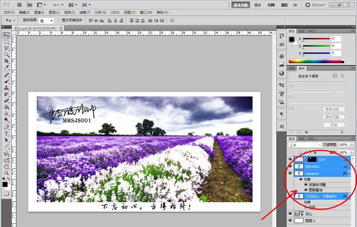Viewport: 357px width, 227px height.
Task: Open the view extras dropdown
Action: [x=42, y=5]
